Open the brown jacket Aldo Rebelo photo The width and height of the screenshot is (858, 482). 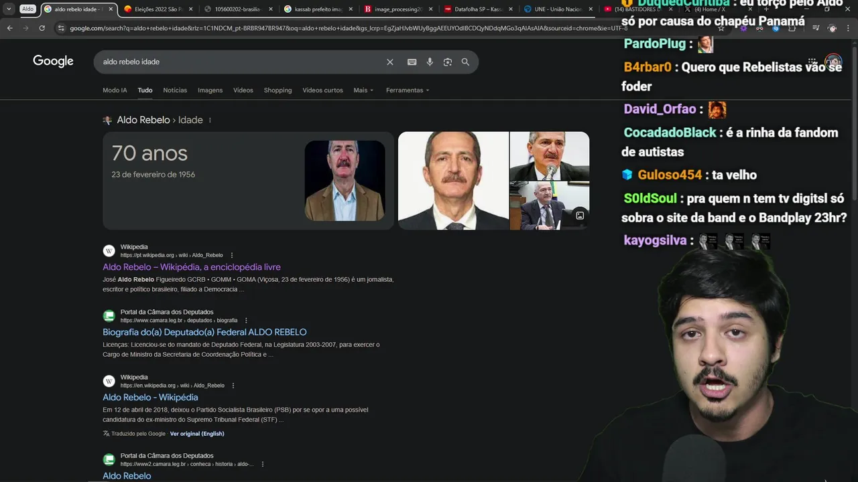pyautogui.click(x=345, y=181)
